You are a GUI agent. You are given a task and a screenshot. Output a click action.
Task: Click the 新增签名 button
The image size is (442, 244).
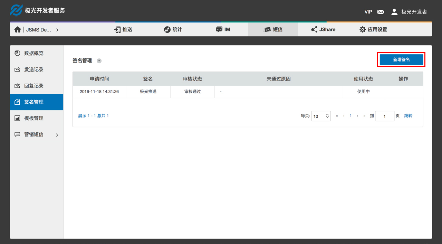tap(401, 59)
